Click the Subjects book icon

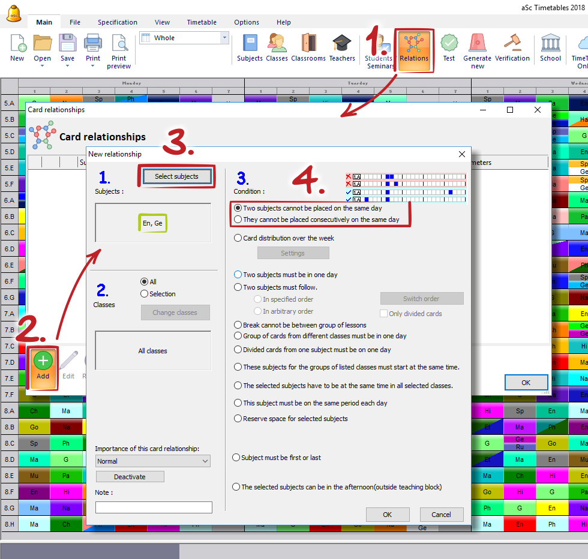point(250,48)
